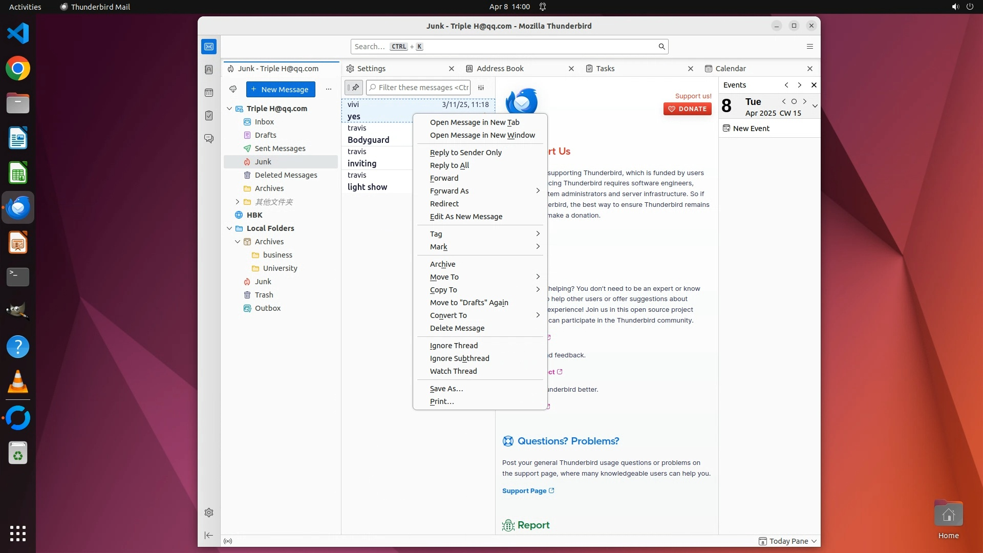Viewport: 983px width, 553px height.
Task: Choose Delete Message from the context menu
Action: click(x=457, y=328)
